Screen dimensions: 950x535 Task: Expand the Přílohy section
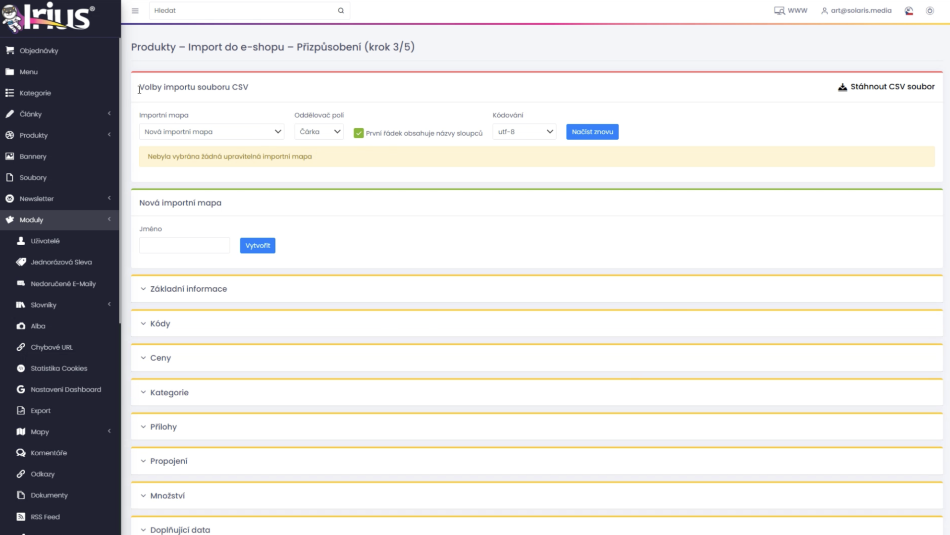(536, 427)
